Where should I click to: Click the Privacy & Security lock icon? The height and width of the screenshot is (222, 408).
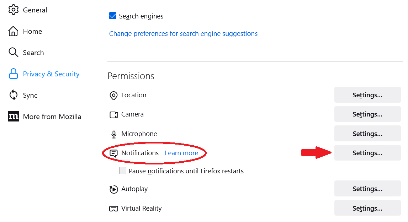[13, 74]
